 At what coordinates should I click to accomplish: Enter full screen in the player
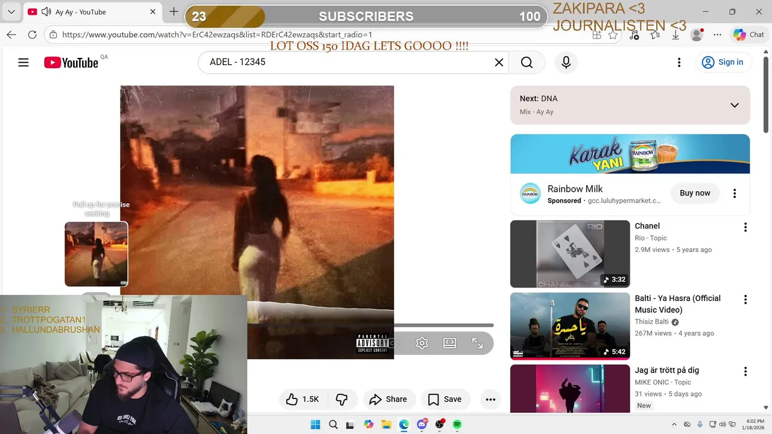tap(477, 343)
